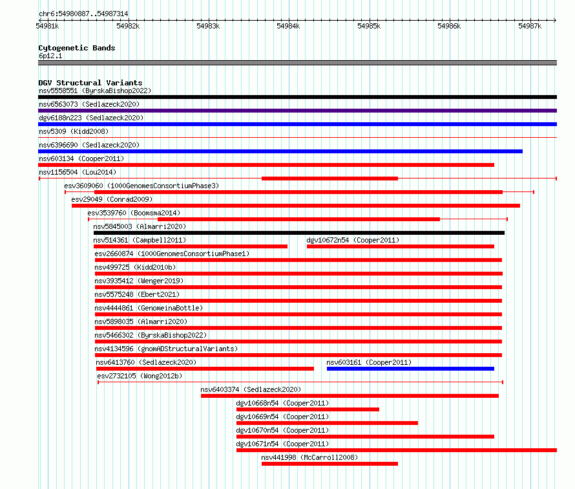Viewport: 575px width, 489px height.
Task: Open nsv3935412 (Wenger2019) label
Action: [x=139, y=281]
